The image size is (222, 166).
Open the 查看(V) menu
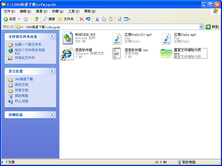pos(41,11)
